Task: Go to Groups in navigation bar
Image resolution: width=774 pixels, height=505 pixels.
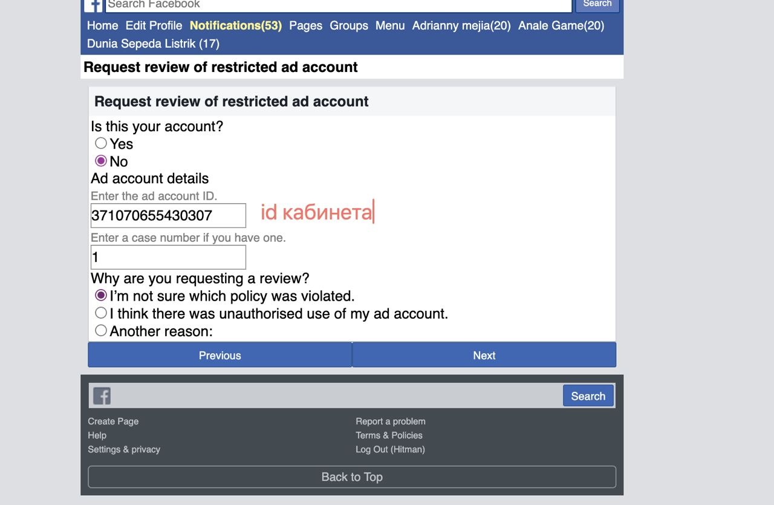Action: (349, 25)
